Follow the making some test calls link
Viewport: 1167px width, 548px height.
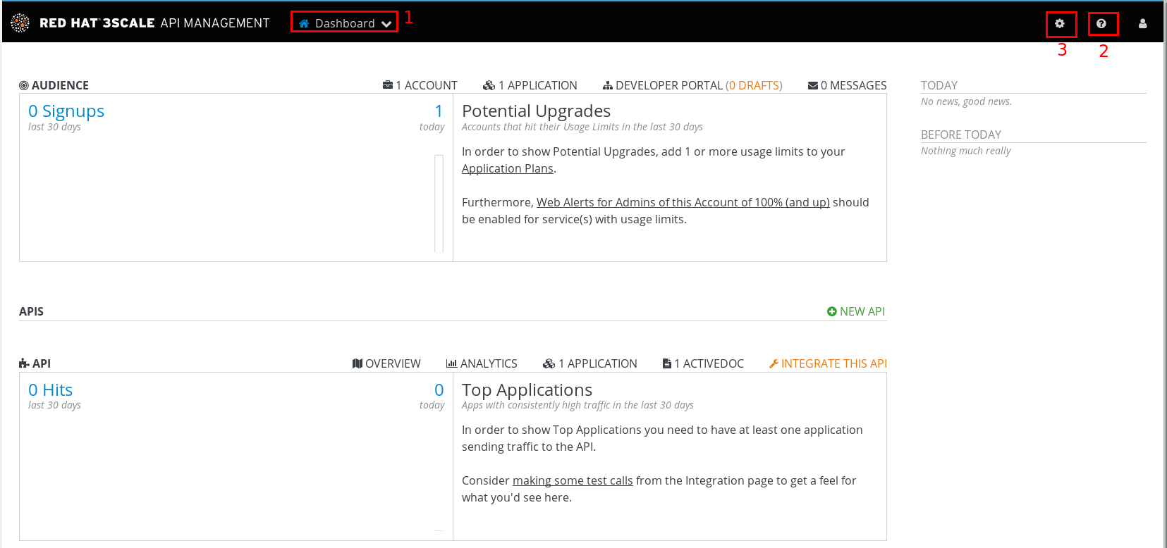pyautogui.click(x=573, y=480)
